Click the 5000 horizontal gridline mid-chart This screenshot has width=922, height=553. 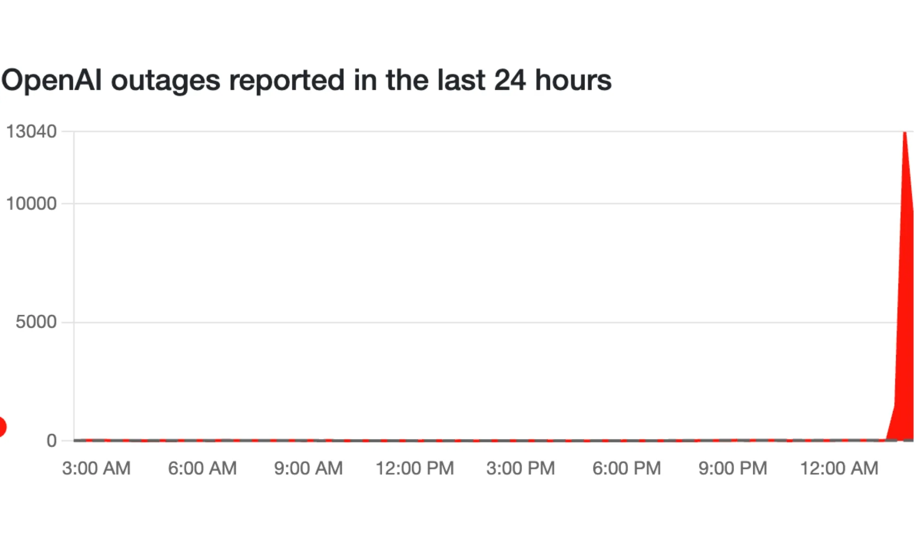click(x=484, y=323)
